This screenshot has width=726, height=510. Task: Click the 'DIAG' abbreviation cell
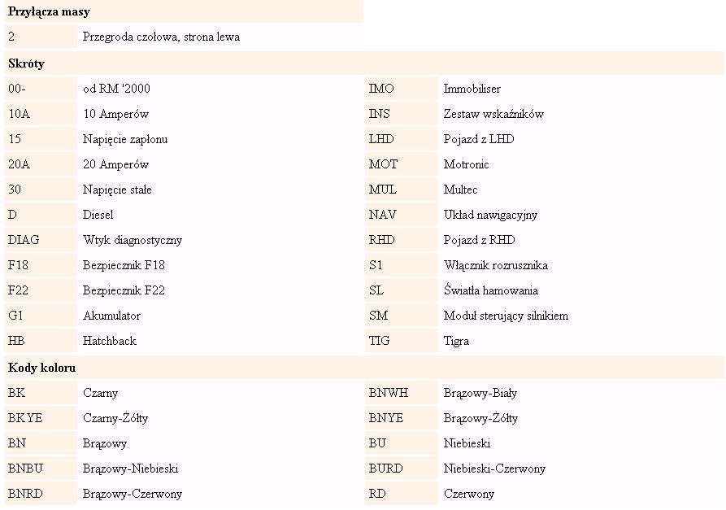point(24,240)
